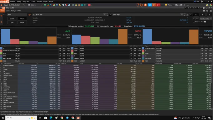
Task: Select the Günlük period button
Action: (x=12, y=19)
